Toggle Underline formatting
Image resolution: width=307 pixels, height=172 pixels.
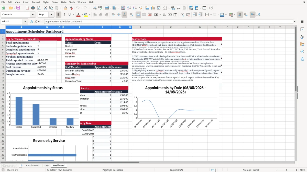coord(69,15)
